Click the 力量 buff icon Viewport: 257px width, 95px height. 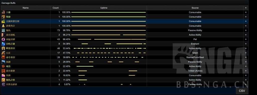pyautogui.click(x=3, y=12)
